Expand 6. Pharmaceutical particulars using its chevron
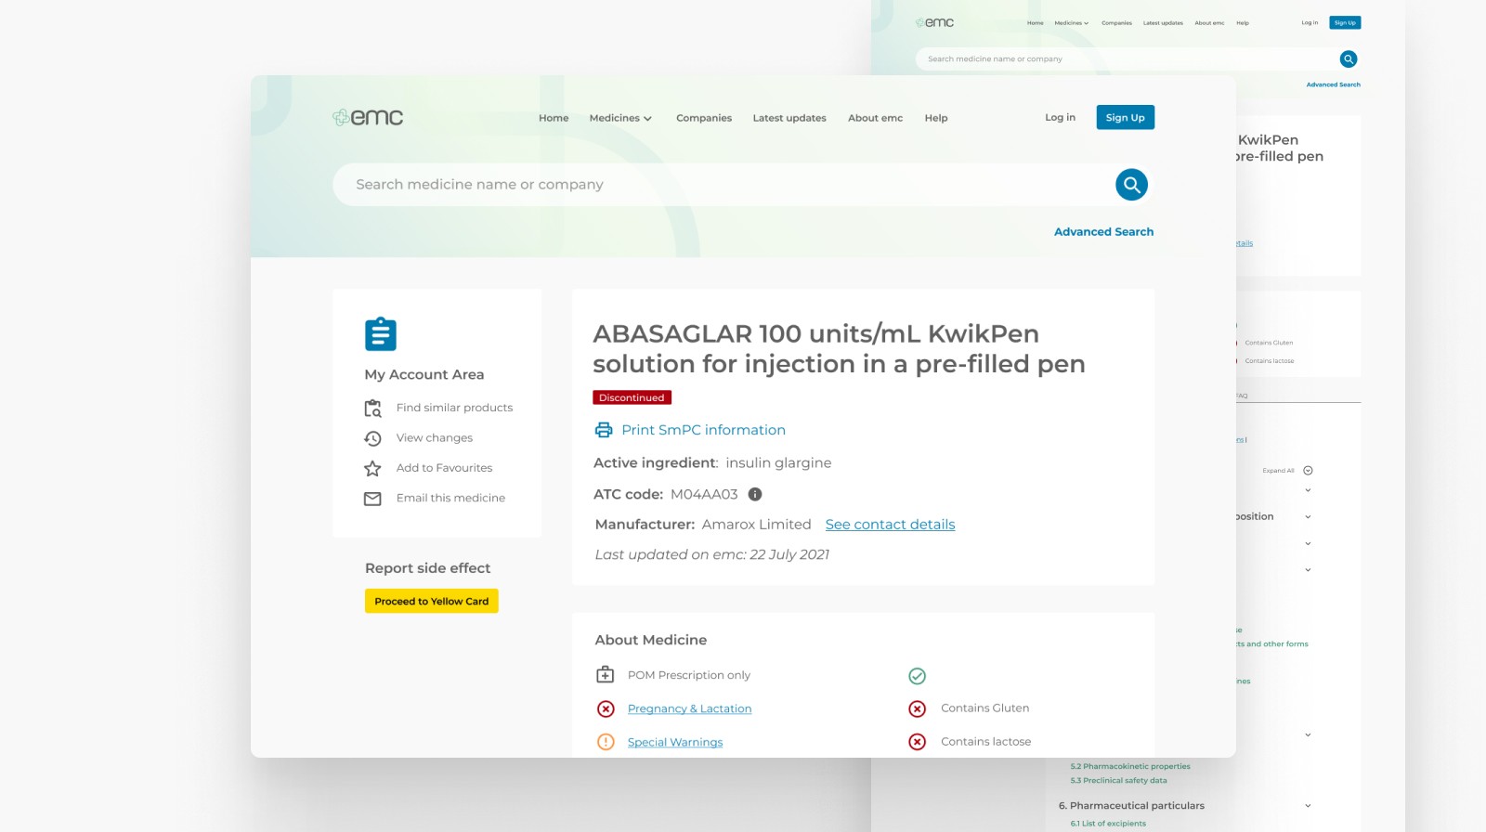 click(x=1308, y=806)
